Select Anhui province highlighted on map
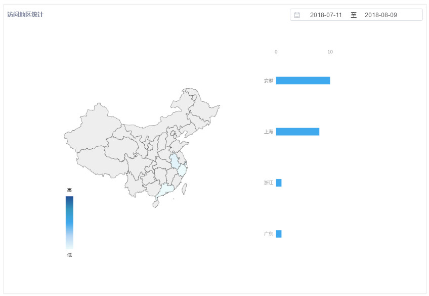This screenshot has width=429, height=296. click(175, 161)
